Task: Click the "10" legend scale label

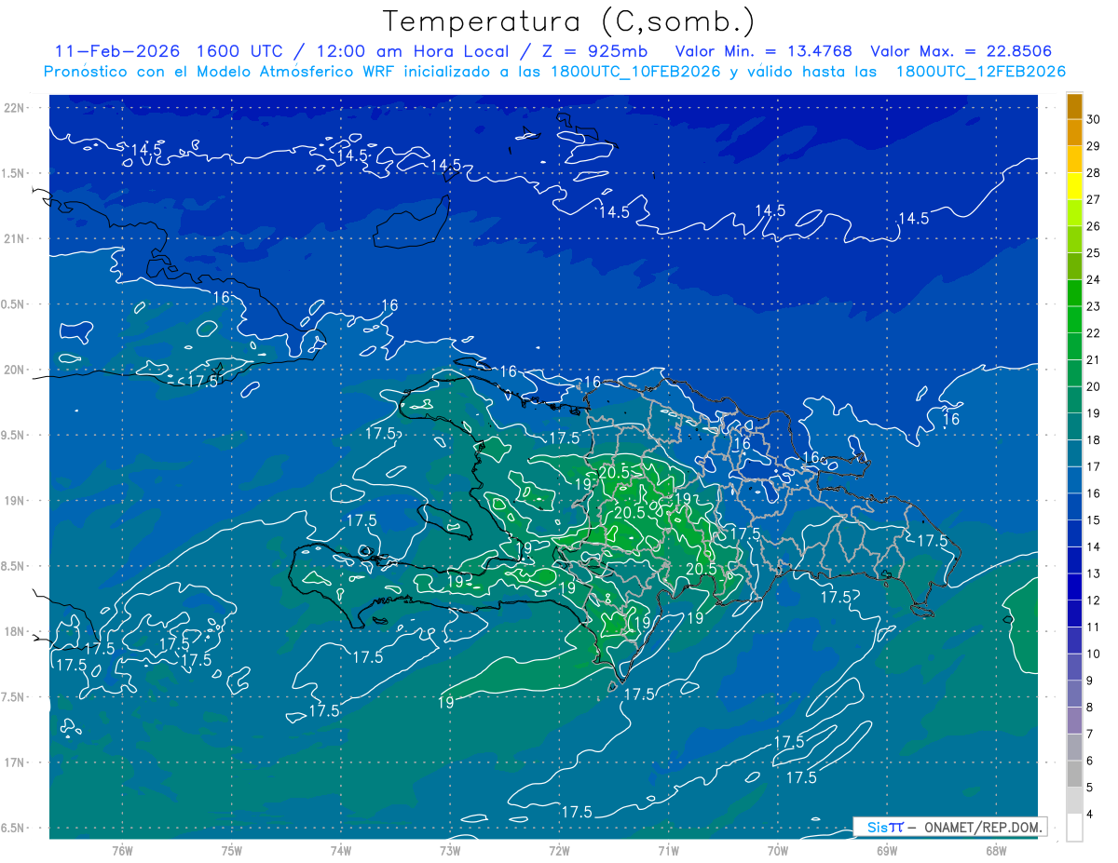Action: pyautogui.click(x=1094, y=654)
